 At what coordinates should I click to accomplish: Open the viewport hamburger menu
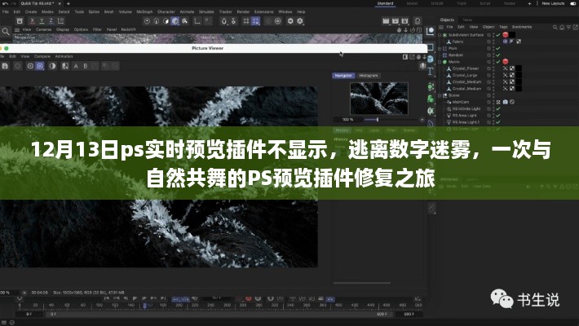coord(17,29)
